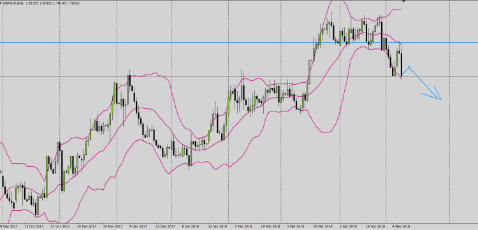Screen dimensions: 478x230
Task: Click the 5 Feb 2018 date label
Action: click(x=243, y=227)
